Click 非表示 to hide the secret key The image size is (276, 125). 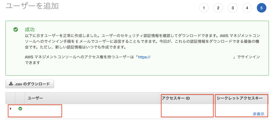(258, 114)
